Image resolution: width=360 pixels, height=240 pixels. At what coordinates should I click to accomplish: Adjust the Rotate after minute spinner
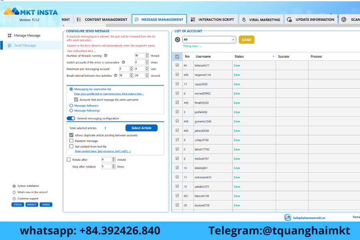[x=114, y=159]
